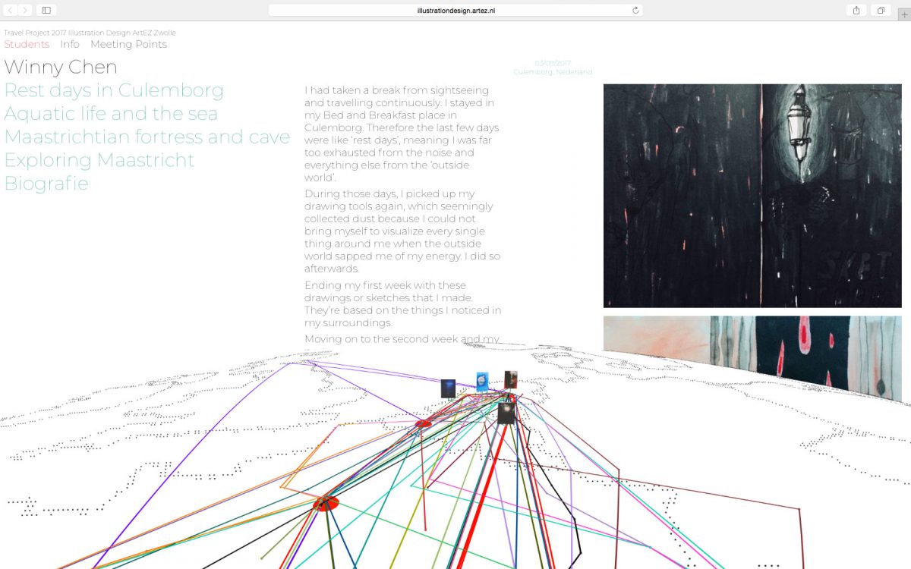
Task: Click the location 'Culemborg, Nederland'
Action: pyautogui.click(x=553, y=72)
